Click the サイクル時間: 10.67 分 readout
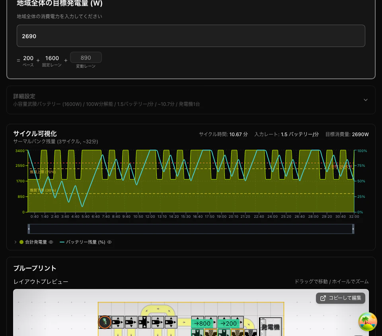The height and width of the screenshot is (336, 382). click(x=223, y=134)
